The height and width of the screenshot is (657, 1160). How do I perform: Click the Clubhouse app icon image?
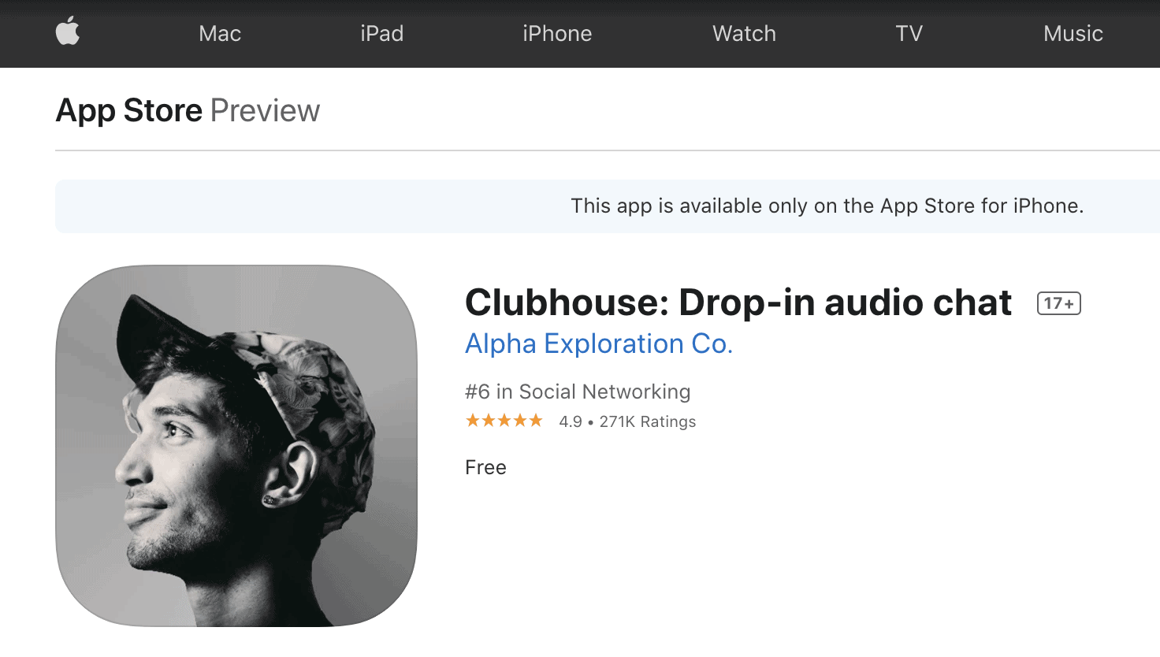tap(236, 446)
